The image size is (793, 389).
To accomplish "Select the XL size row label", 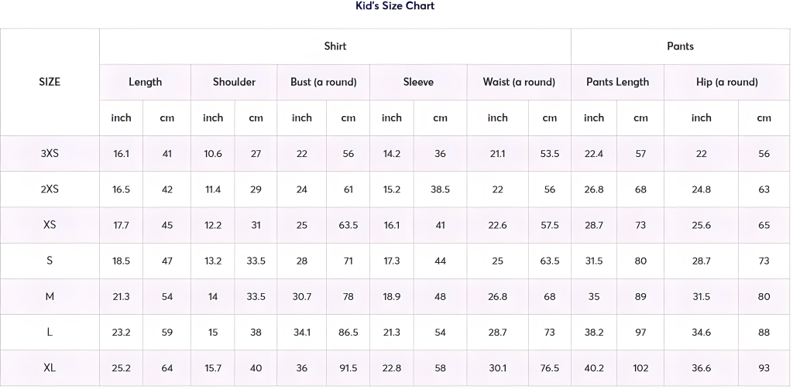I will coord(50,368).
